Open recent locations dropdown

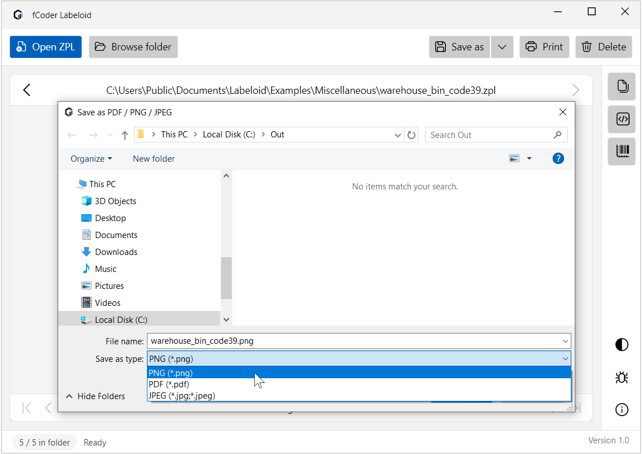point(110,135)
